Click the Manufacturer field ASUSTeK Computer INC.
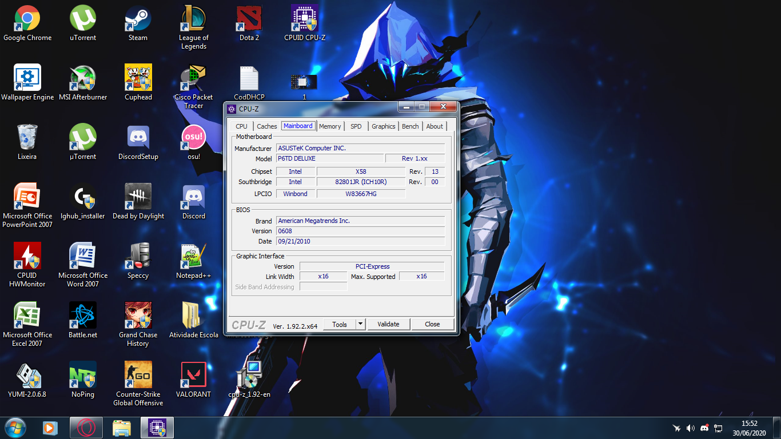The width and height of the screenshot is (781, 439). click(360, 148)
